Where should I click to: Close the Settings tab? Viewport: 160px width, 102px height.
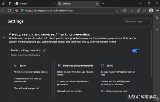[x=97, y=4]
